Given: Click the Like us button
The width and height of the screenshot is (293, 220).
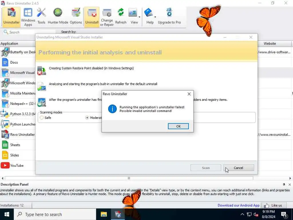Looking at the screenshot, I should [274, 205].
